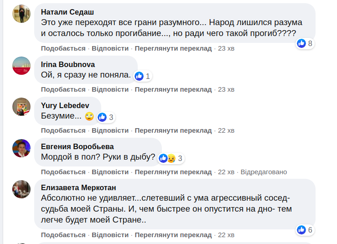Viewport: 337px width, 244px height.
Task: Click like reaction icon on Yury Lebedev comment
Action: point(102,117)
